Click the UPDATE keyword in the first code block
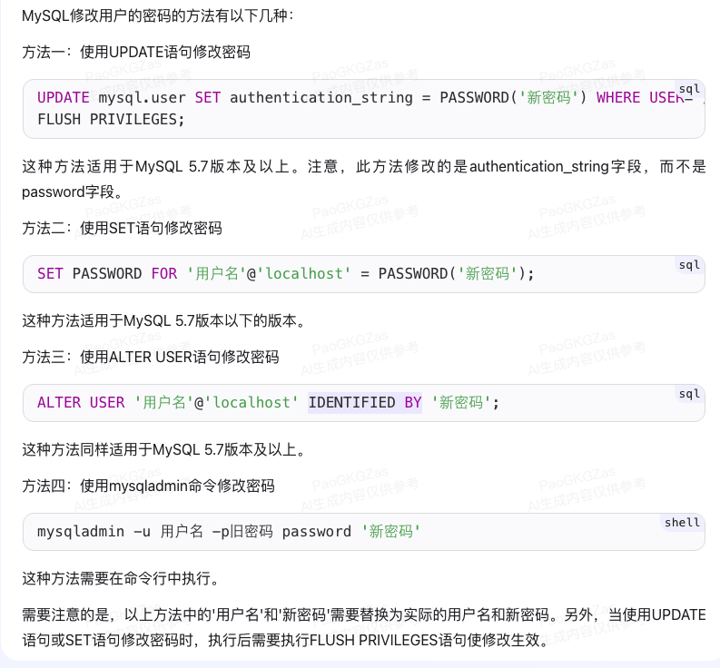Screen dimensions: 720x668 point(64,97)
